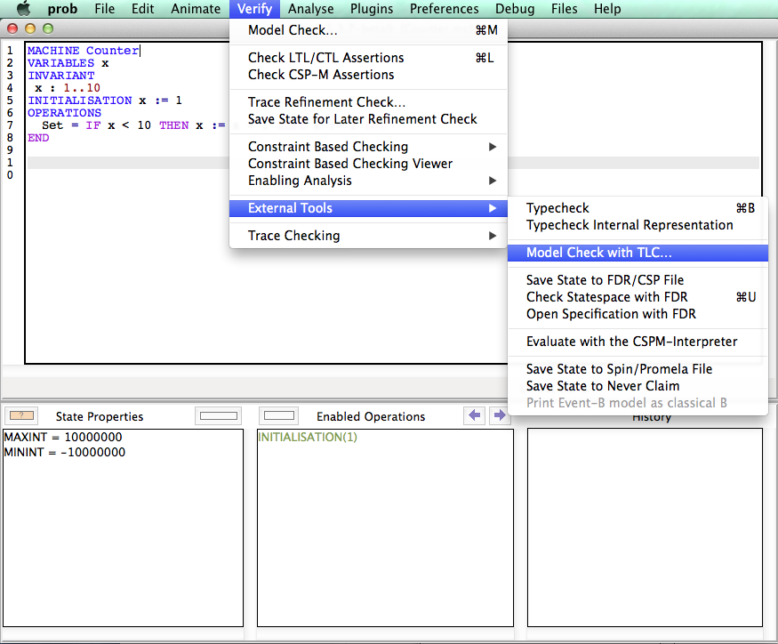Open the Analyse menu
Image resolution: width=778 pixels, height=644 pixels.
(310, 9)
